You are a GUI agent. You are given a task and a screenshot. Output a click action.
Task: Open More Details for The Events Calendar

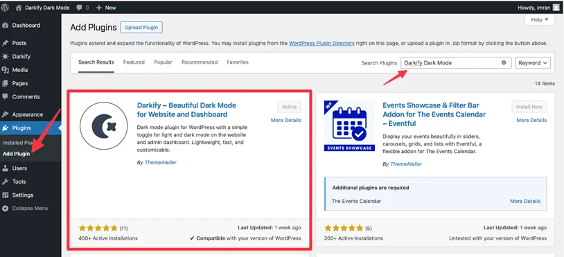coord(525,201)
